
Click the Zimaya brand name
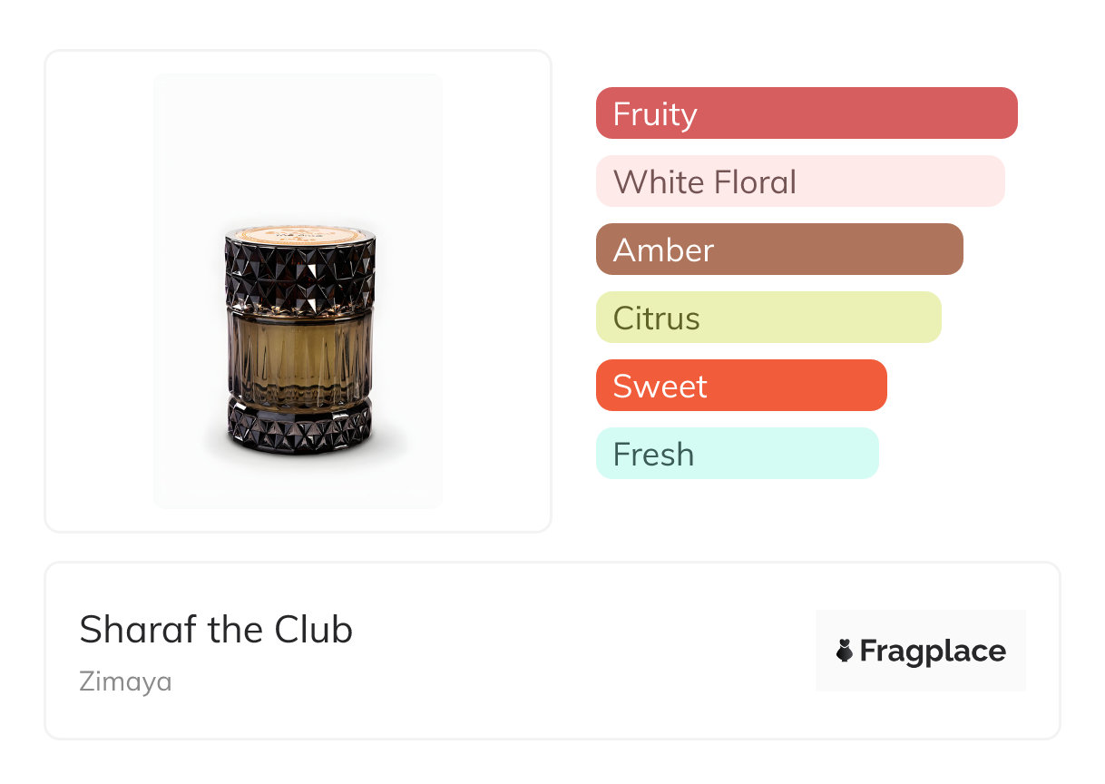pos(125,681)
